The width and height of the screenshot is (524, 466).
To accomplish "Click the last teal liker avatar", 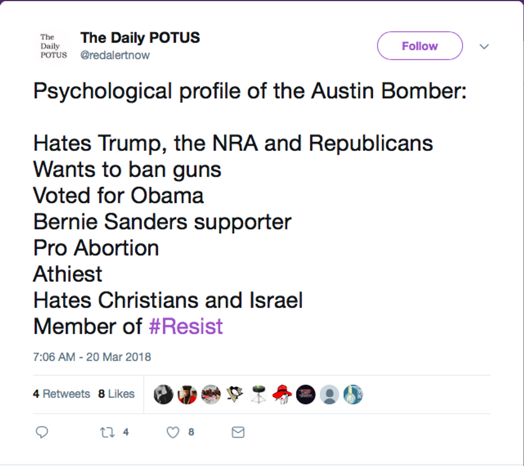I will [x=353, y=394].
